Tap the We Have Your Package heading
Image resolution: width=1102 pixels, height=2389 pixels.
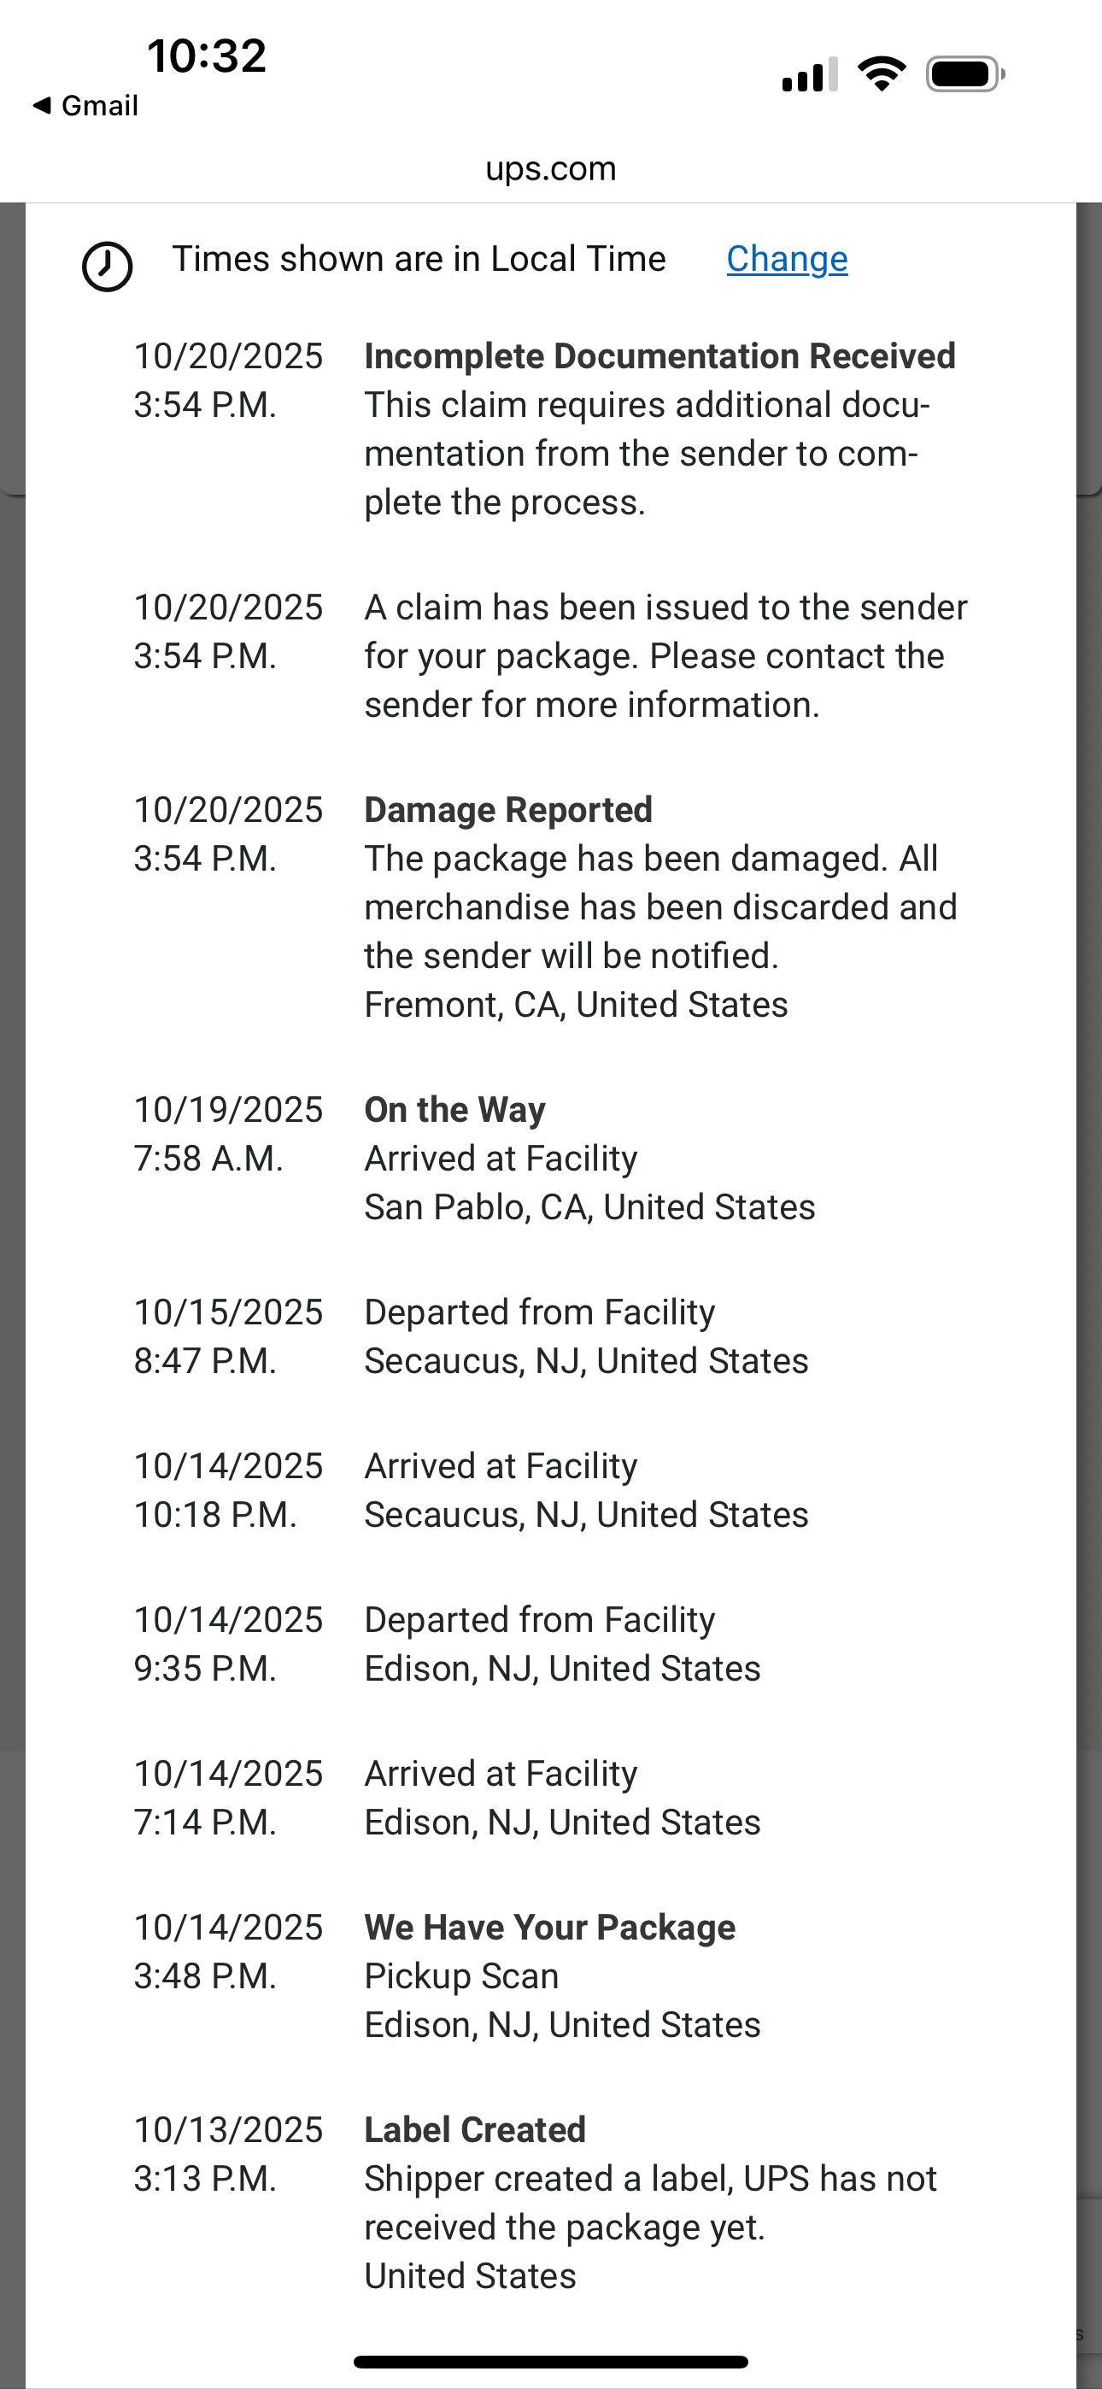pyautogui.click(x=549, y=1927)
